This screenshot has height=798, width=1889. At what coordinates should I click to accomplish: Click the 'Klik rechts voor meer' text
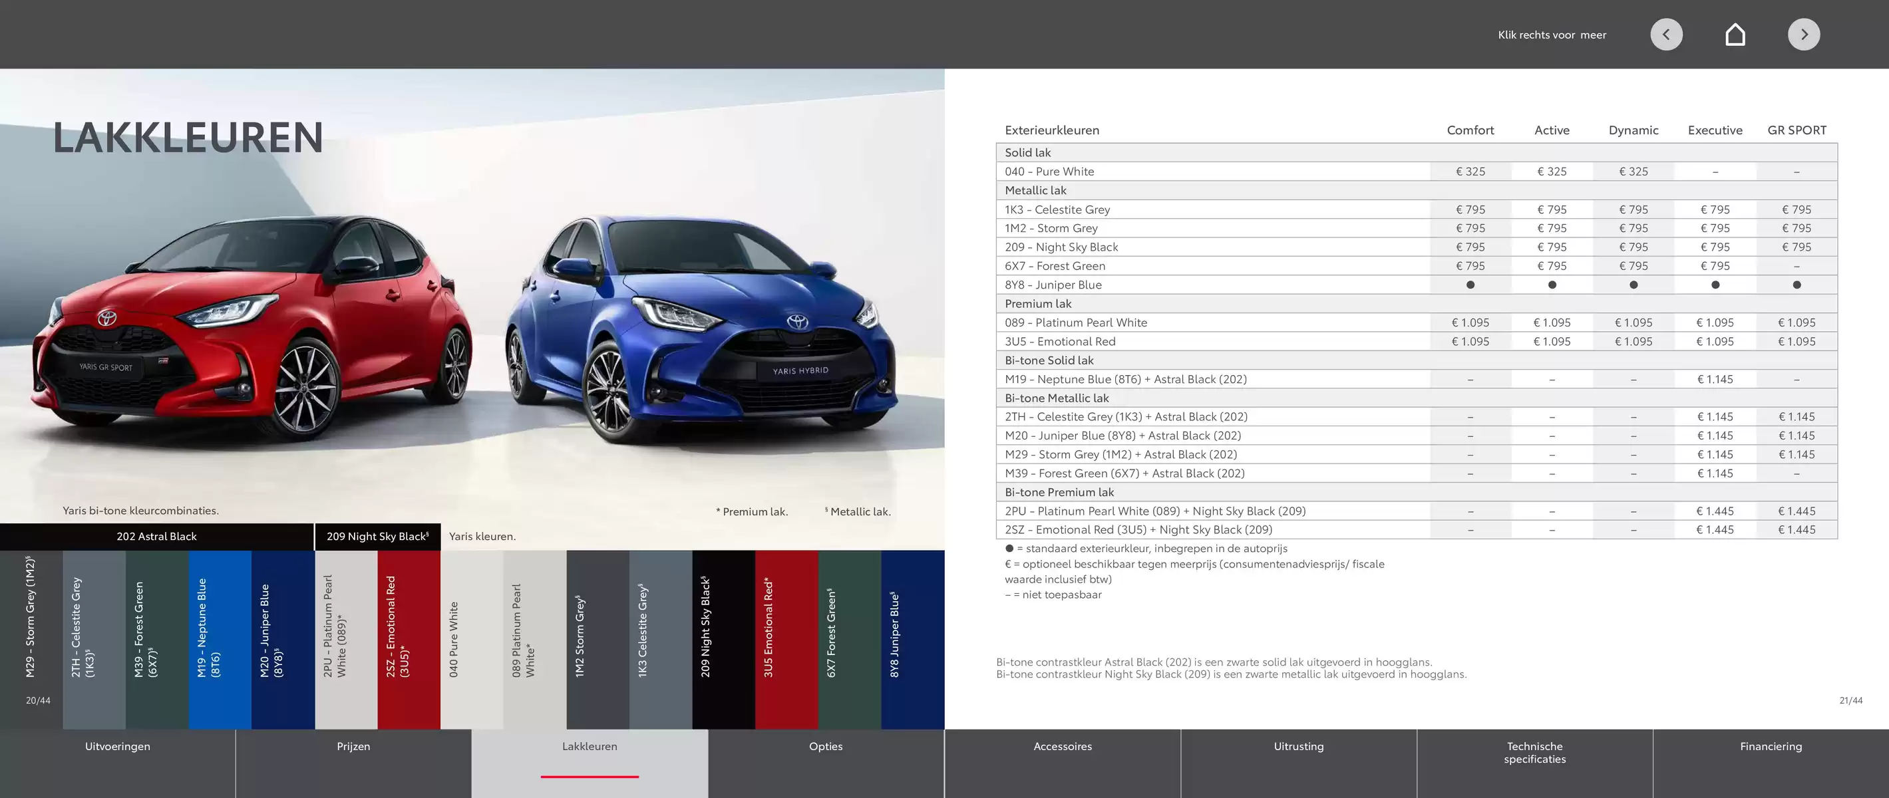[x=1552, y=35]
